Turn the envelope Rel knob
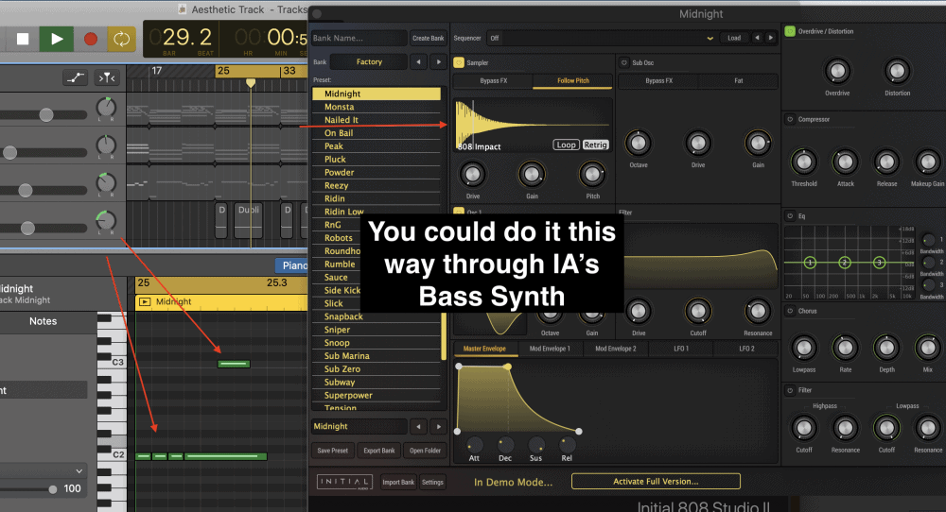 567,445
